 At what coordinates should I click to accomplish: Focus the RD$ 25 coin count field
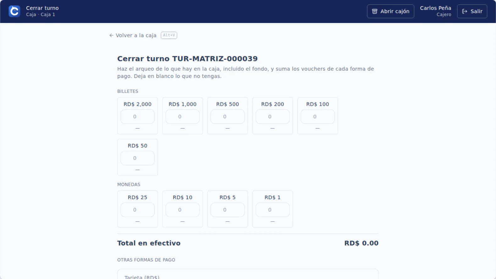tap(138, 210)
